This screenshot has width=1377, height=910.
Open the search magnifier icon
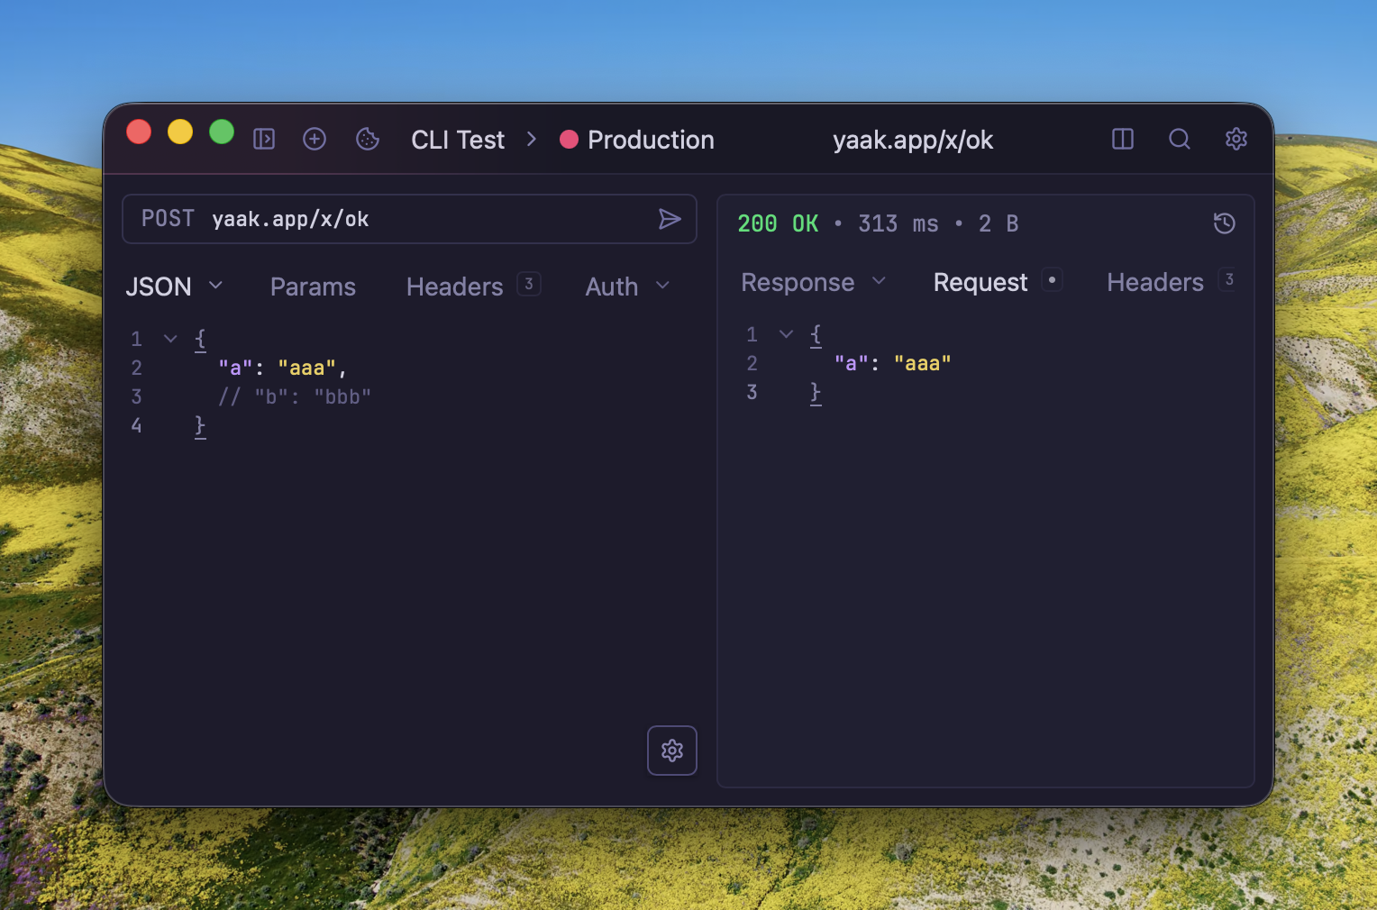click(1180, 139)
